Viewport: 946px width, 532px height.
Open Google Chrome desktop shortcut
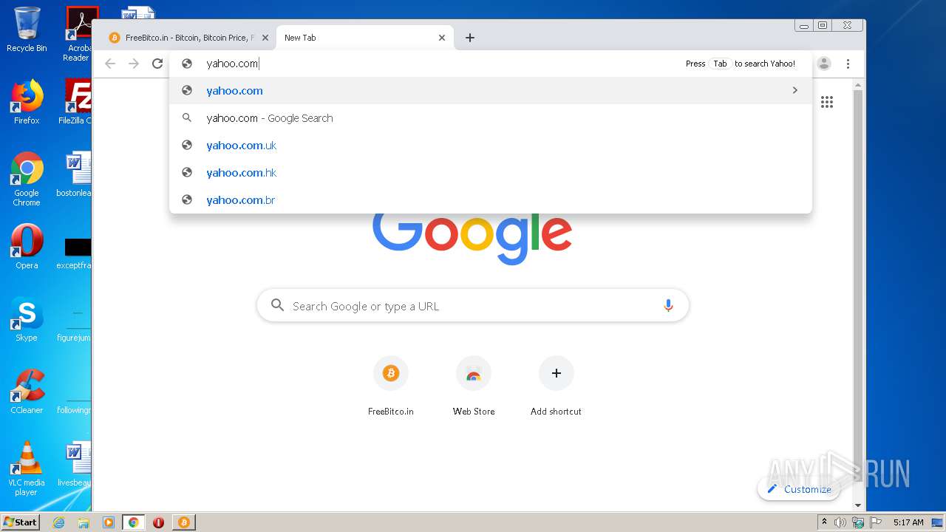27,179
